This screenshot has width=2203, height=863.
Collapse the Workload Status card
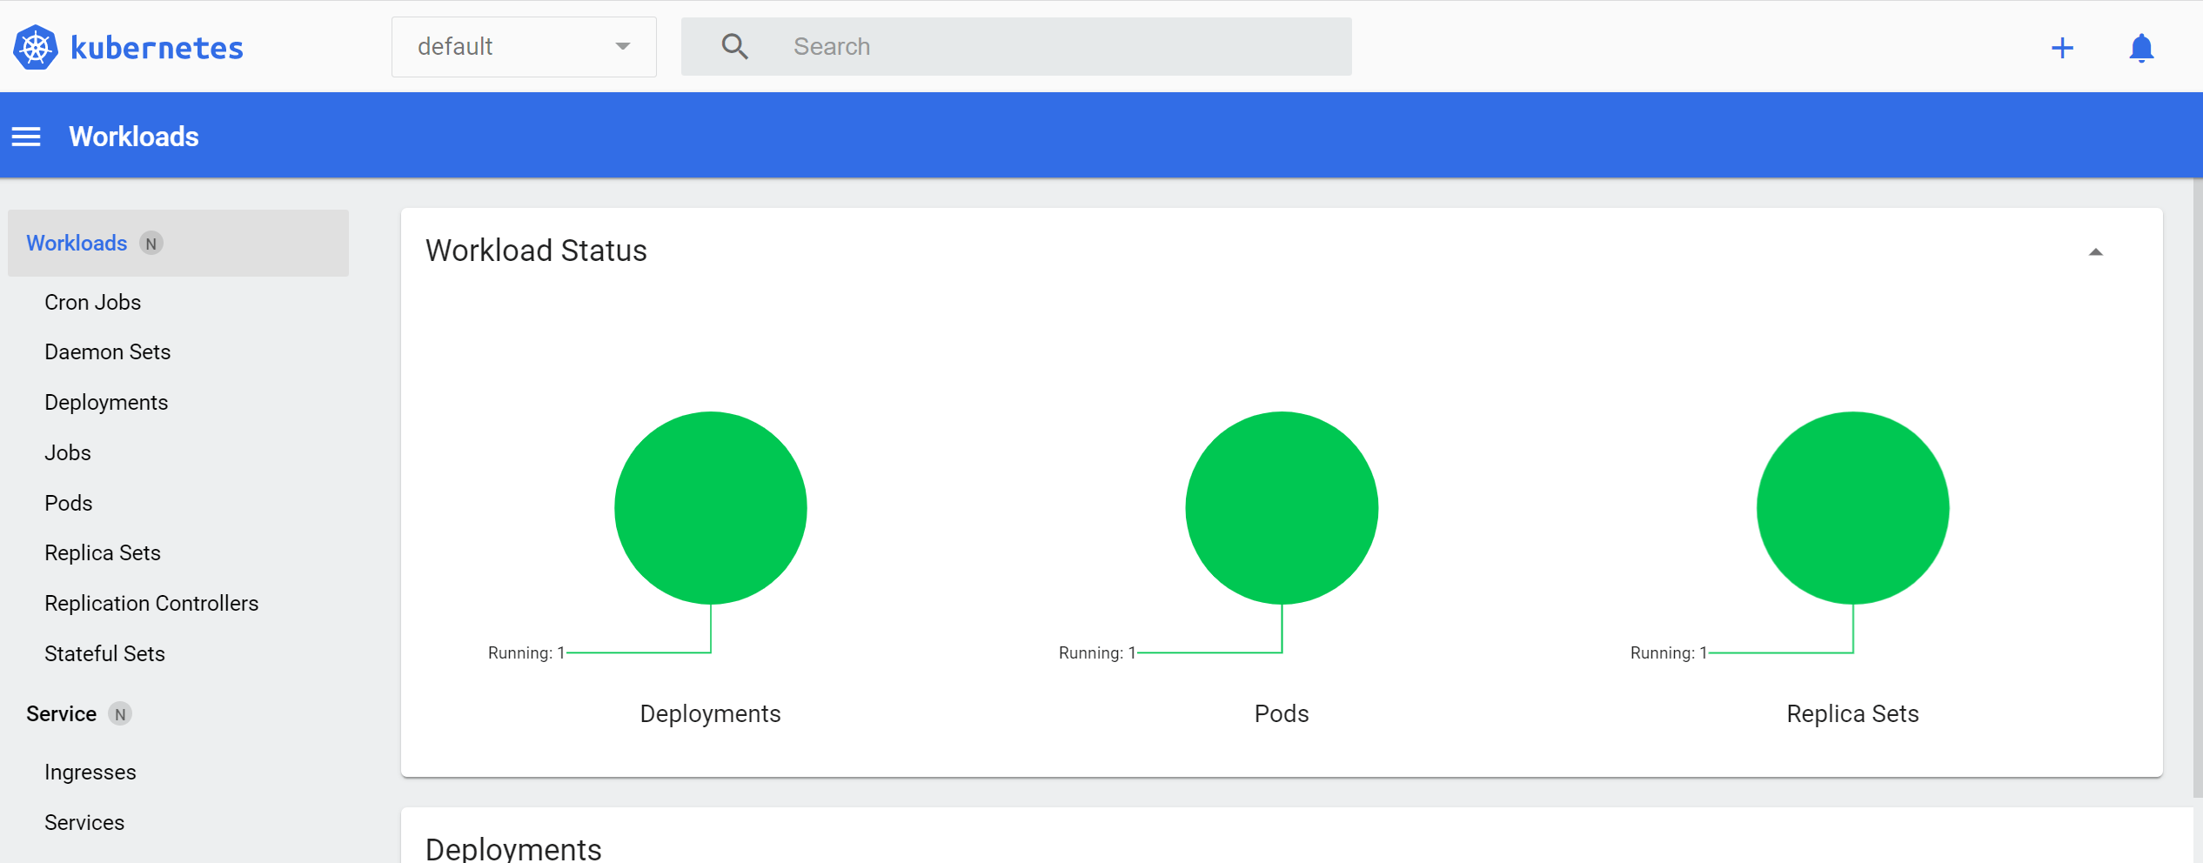pos(2095,251)
